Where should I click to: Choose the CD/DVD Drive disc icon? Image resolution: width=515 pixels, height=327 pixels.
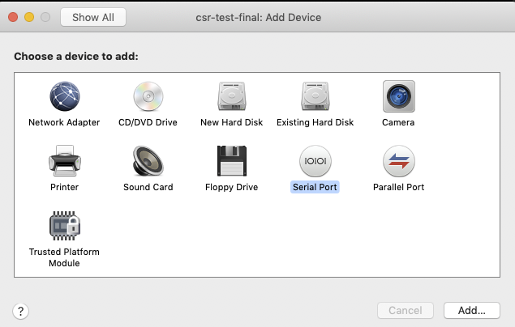(148, 96)
